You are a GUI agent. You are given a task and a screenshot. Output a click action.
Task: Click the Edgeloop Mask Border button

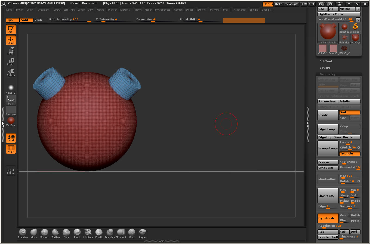339,137
